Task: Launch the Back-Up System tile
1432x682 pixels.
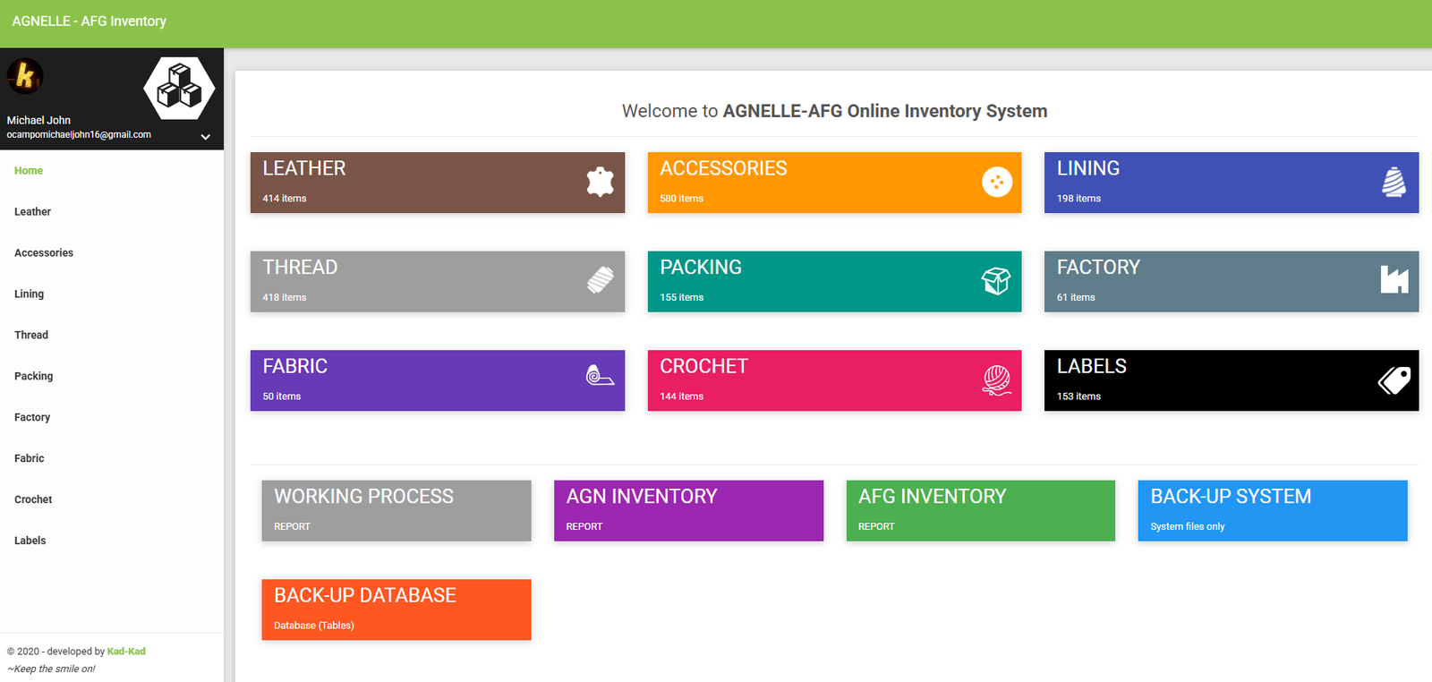Action: (1272, 510)
